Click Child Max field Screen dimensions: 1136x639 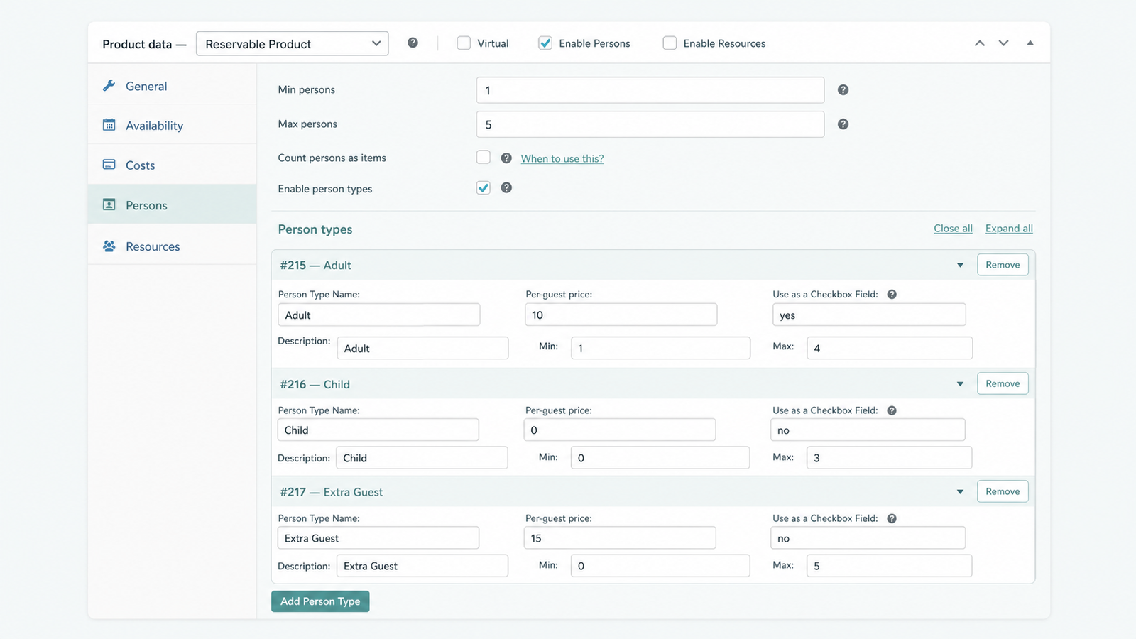889,457
